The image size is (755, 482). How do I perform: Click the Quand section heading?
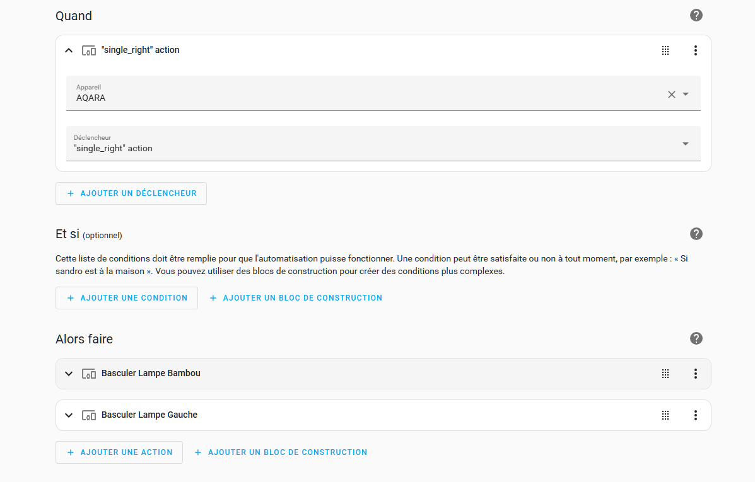[74, 16]
